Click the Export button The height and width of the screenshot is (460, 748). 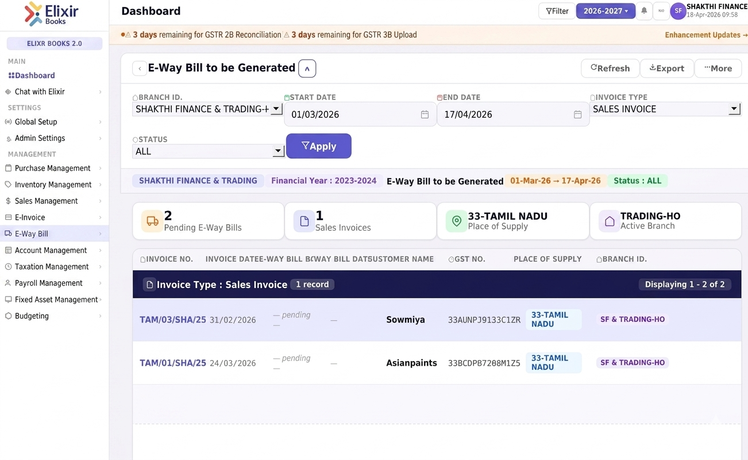666,68
